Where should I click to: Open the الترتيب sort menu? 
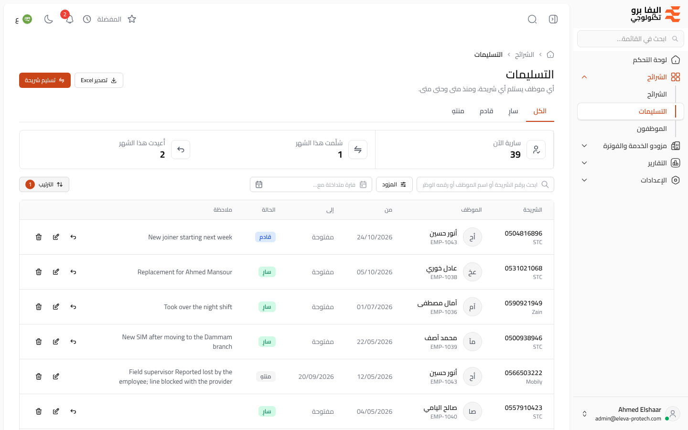44,184
